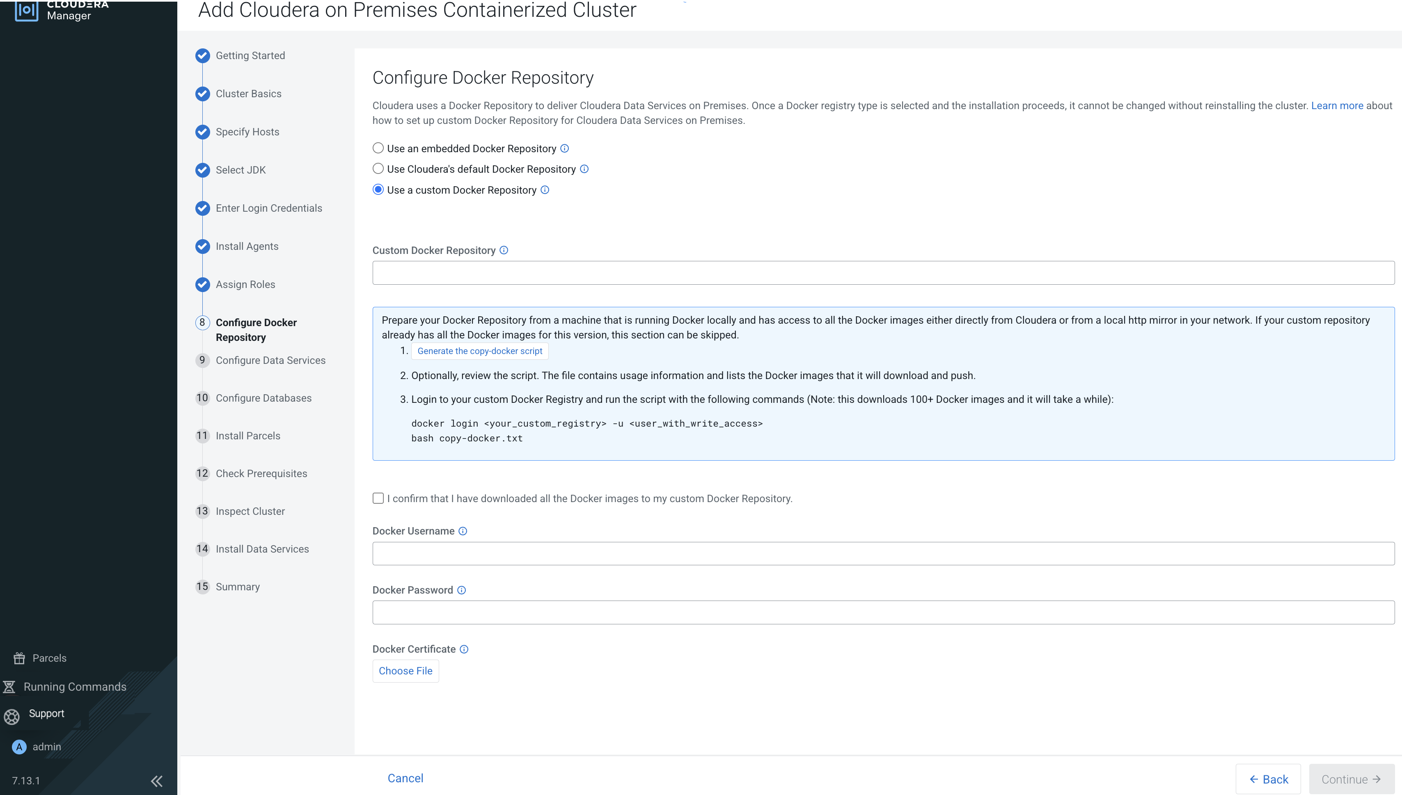The image size is (1402, 795).
Task: Collapse the sidebar with double chevron
Action: pos(157,781)
